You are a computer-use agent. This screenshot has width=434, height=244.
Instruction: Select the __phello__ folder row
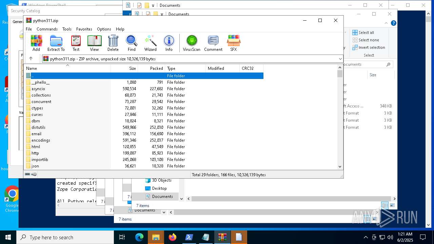[144, 82]
